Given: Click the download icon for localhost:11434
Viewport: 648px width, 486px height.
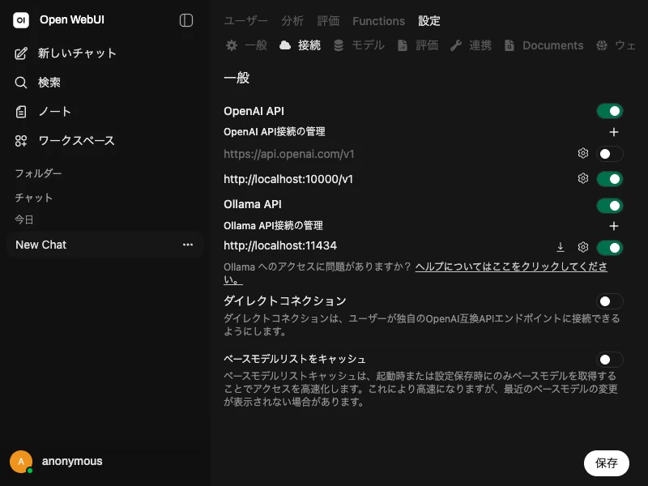Looking at the screenshot, I should [x=561, y=247].
